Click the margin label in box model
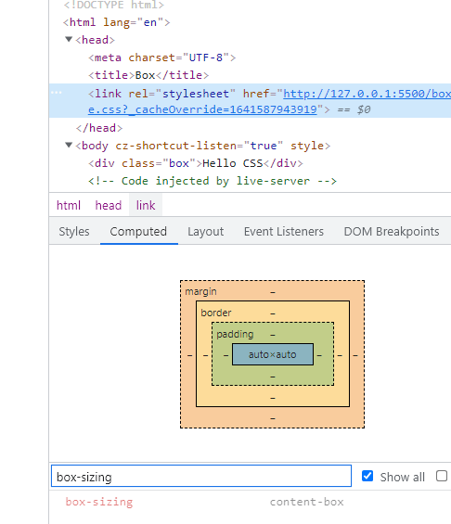 click(201, 291)
